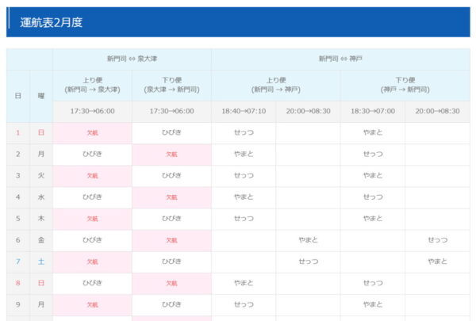
Task: Click やまと in the day 5 row
Action: [x=373, y=219]
